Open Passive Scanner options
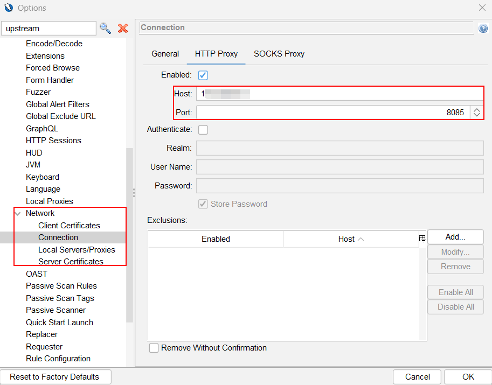This screenshot has width=492, height=385. coord(56,310)
